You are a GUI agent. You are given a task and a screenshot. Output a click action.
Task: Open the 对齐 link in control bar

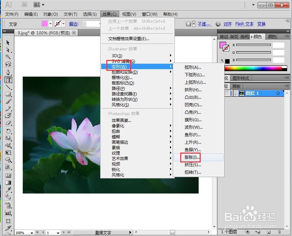tap(228, 24)
